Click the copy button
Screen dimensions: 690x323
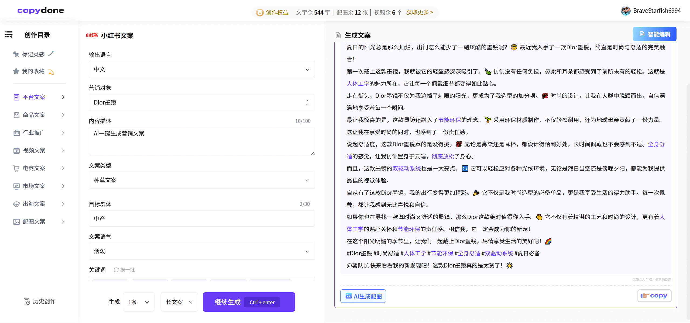tap(654, 296)
